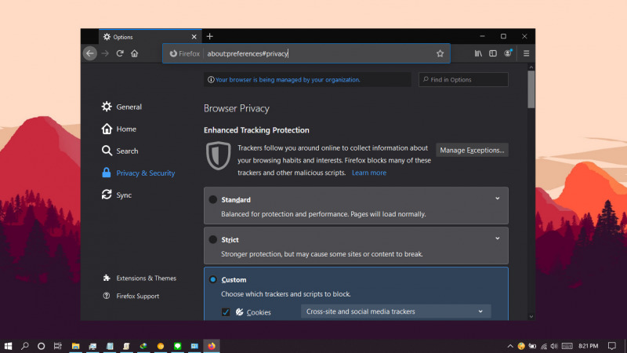Reload the current page

(x=120, y=53)
